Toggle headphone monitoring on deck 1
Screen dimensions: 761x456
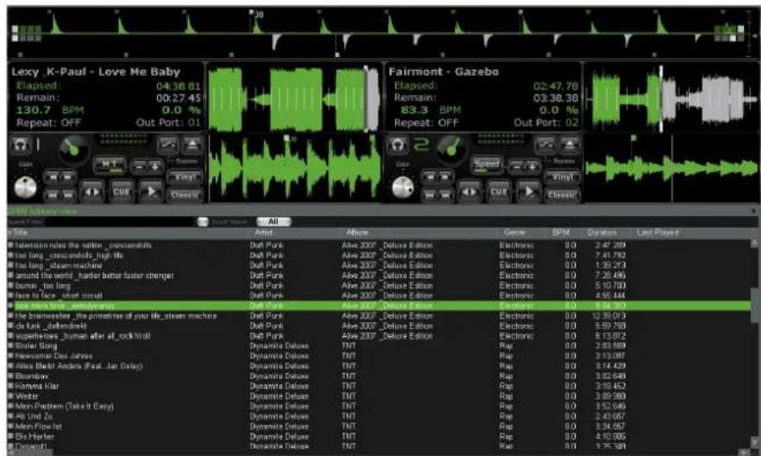pos(21,145)
